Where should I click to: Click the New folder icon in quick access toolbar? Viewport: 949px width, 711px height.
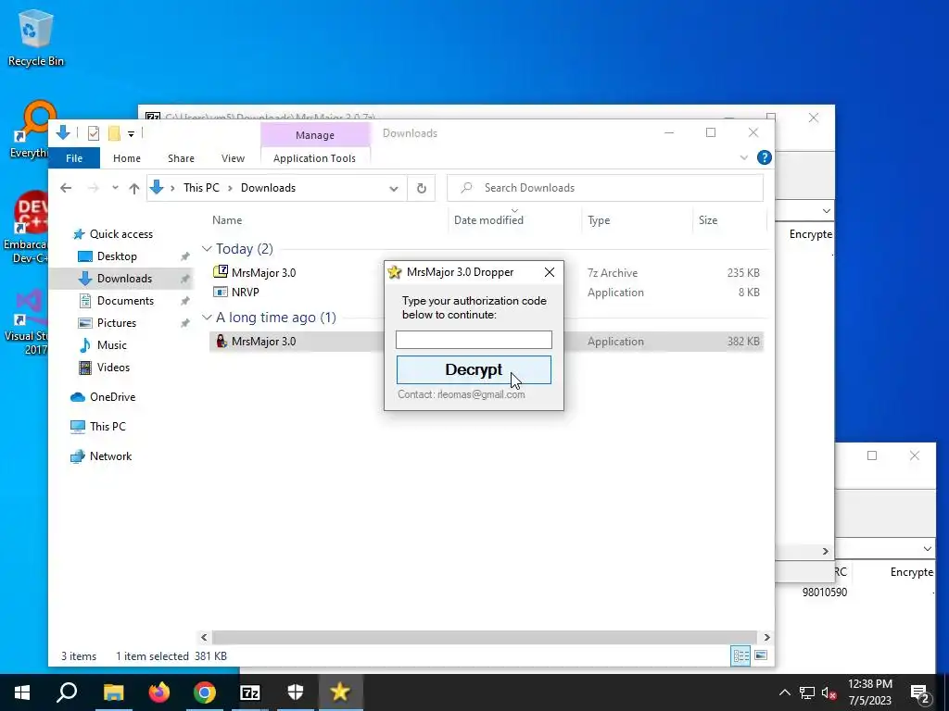(114, 133)
